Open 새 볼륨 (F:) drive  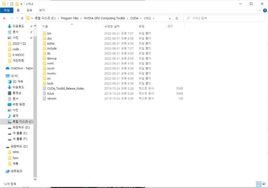17,139
